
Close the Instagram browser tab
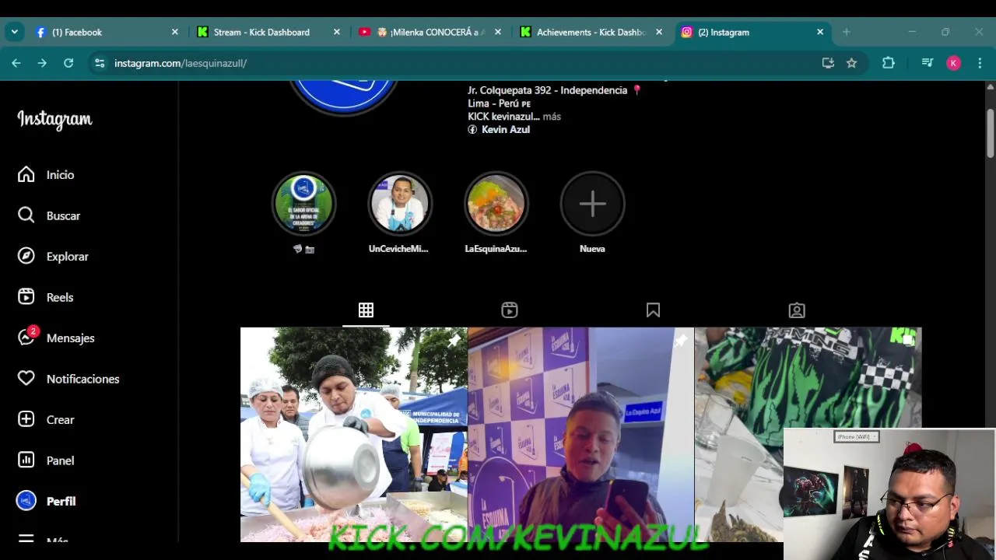pyautogui.click(x=820, y=32)
